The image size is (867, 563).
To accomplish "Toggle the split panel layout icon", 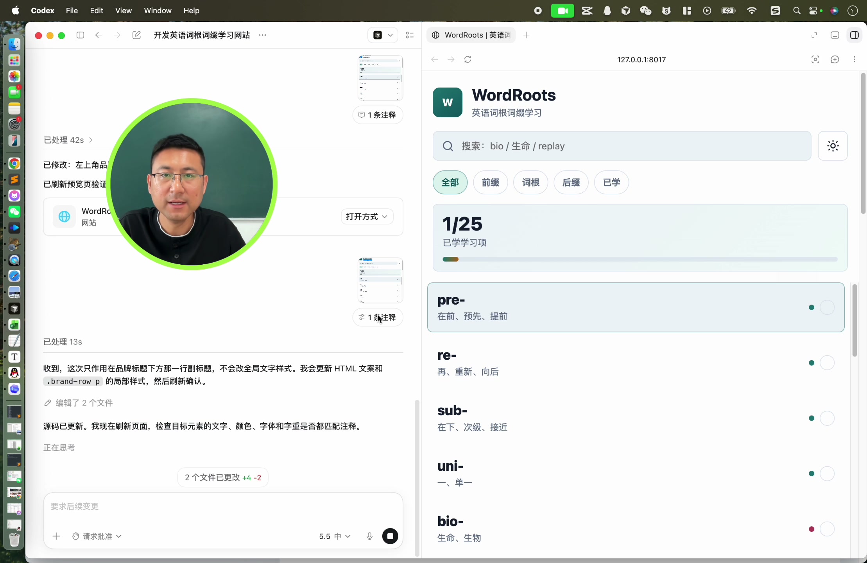I will point(854,35).
